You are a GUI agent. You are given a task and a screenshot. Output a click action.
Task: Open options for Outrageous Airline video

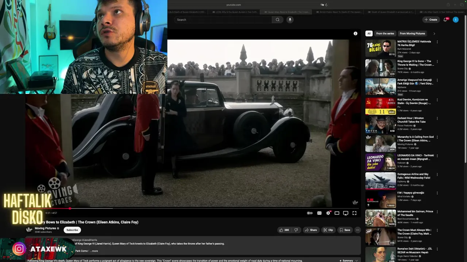pyautogui.click(x=437, y=174)
